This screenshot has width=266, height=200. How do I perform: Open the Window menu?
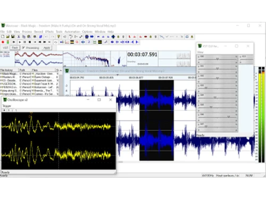coord(100,31)
